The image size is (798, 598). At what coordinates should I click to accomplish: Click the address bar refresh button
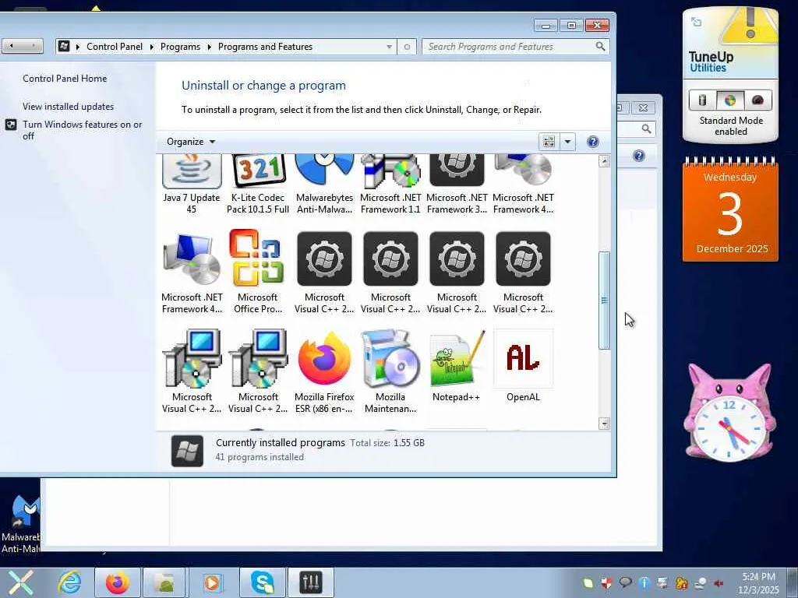point(407,47)
